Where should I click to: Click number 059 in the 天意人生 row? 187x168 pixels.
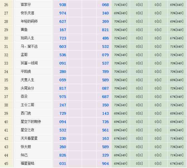(63, 80)
